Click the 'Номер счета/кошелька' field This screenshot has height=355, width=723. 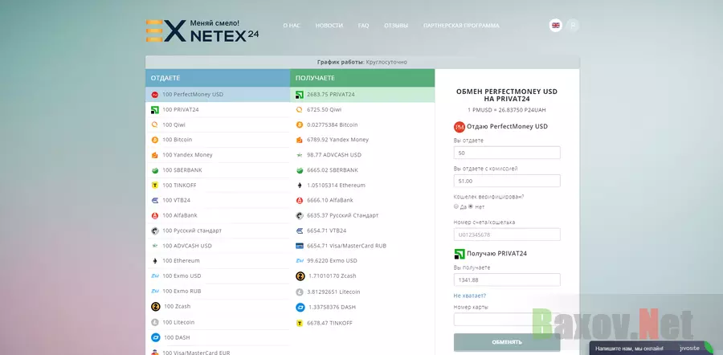pyautogui.click(x=507, y=235)
